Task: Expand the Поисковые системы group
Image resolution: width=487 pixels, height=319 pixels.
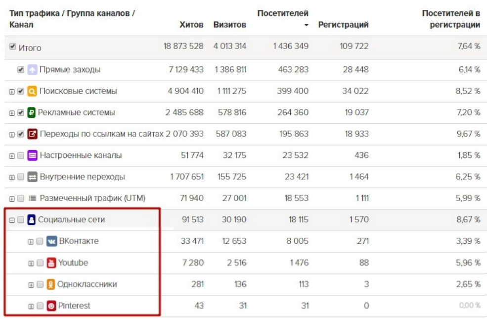Action: 12,92
